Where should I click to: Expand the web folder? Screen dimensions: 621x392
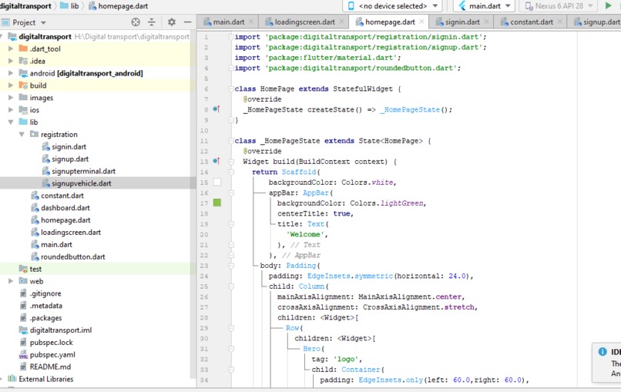11,281
